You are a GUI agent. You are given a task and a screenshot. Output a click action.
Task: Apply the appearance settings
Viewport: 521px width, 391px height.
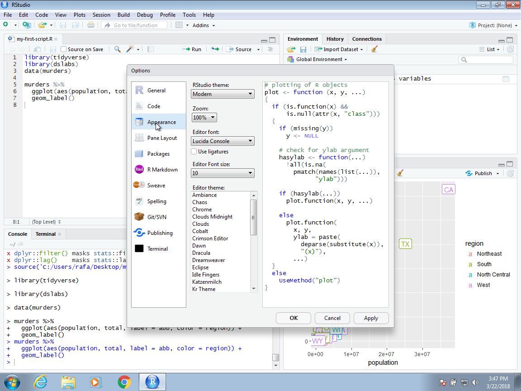coord(371,318)
